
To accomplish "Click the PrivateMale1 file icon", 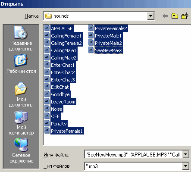I will 91,35.
